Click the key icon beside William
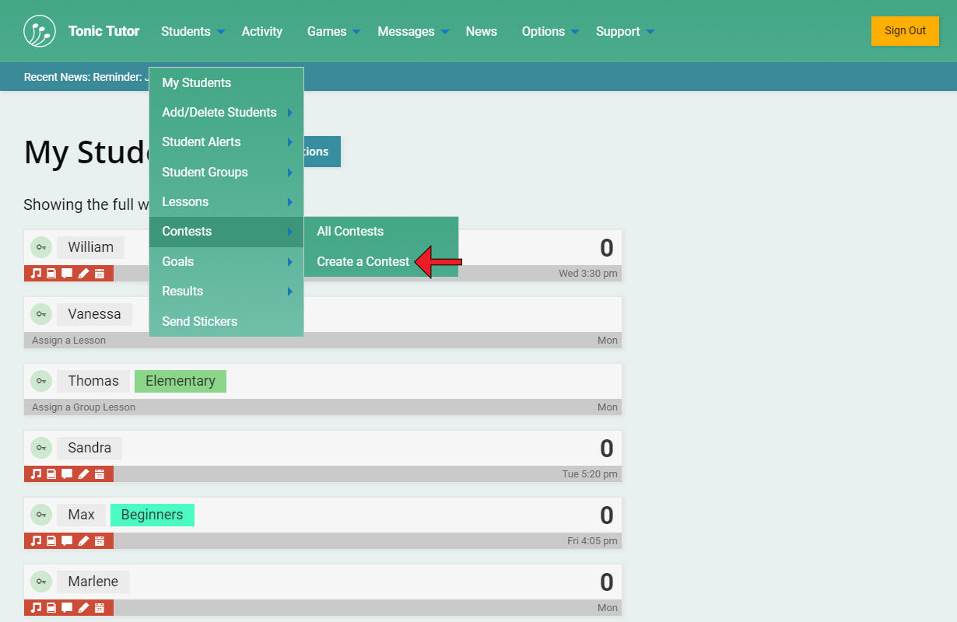The image size is (957, 622). (41, 247)
